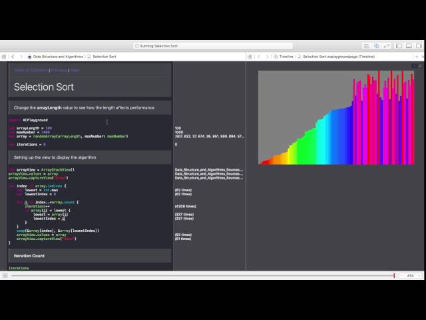Open related items menu in left editor
This screenshot has width=426, height=320.
tap(4, 57)
